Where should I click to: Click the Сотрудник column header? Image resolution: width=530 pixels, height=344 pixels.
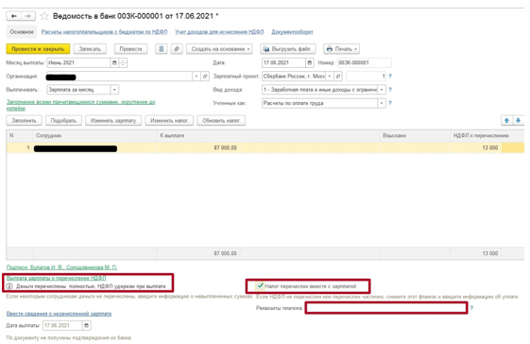click(x=95, y=136)
